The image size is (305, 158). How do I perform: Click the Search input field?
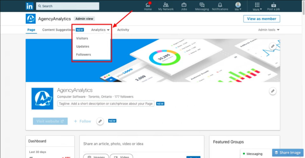68,6
